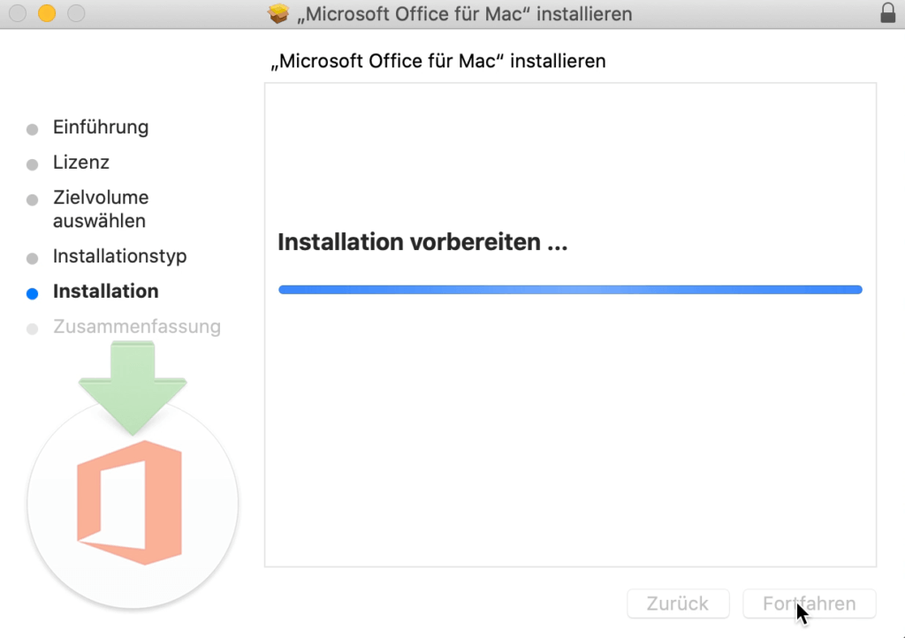Click the gray Einführung step bullet
The image size is (905, 638).
click(32, 127)
